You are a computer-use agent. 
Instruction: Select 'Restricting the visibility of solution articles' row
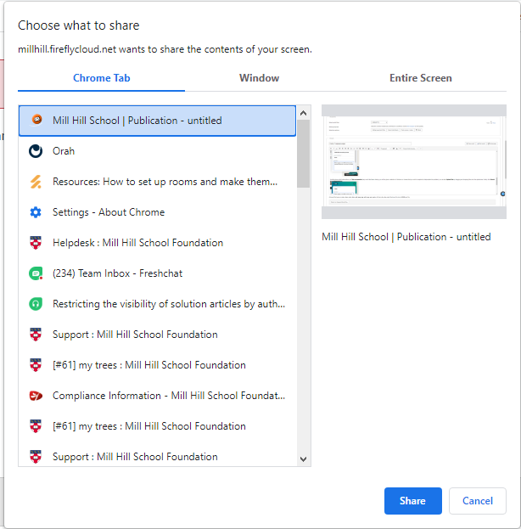158,304
